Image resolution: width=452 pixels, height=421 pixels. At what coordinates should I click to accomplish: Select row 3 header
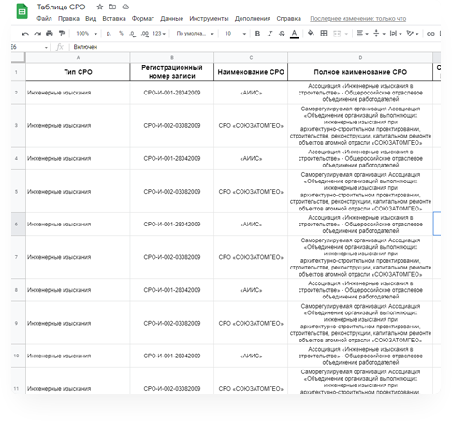click(x=18, y=125)
